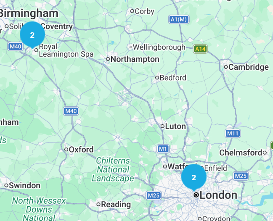The width and height of the screenshot is (273, 221).
Task: Select the Oxford city label
Action: pos(81,150)
